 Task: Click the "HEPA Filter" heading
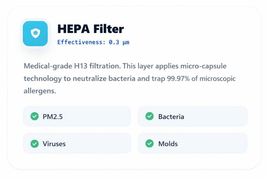(x=90, y=29)
